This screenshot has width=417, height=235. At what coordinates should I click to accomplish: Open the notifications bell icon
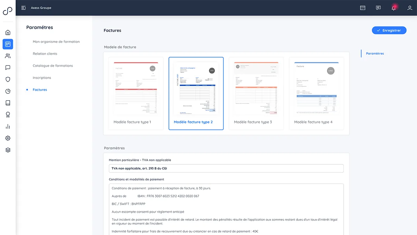click(x=394, y=8)
